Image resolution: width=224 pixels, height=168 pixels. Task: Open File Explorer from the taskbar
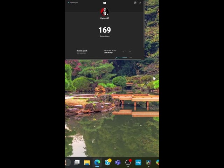[87, 162]
